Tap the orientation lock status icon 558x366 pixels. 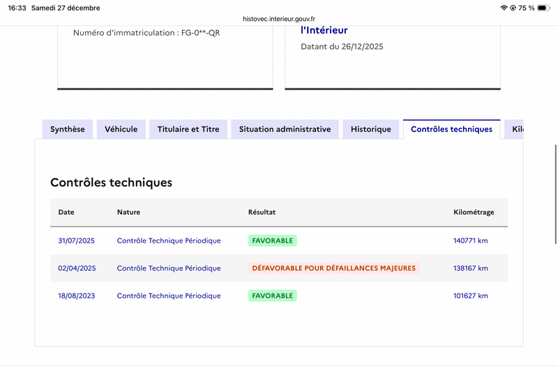(x=513, y=8)
